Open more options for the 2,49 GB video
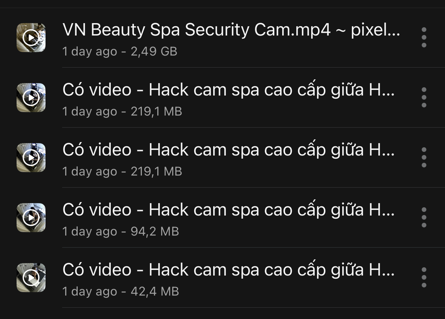 pyautogui.click(x=424, y=37)
